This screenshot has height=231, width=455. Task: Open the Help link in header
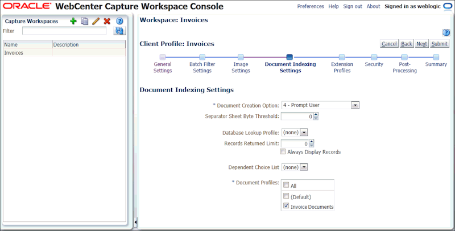click(x=333, y=6)
